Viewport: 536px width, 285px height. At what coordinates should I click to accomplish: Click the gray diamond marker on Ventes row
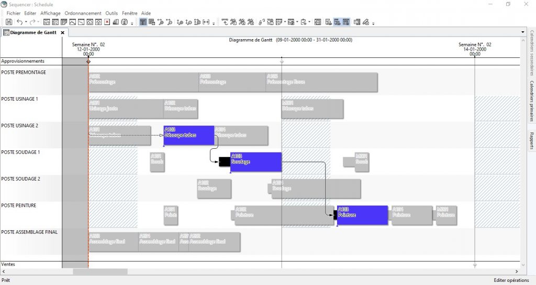click(475, 265)
